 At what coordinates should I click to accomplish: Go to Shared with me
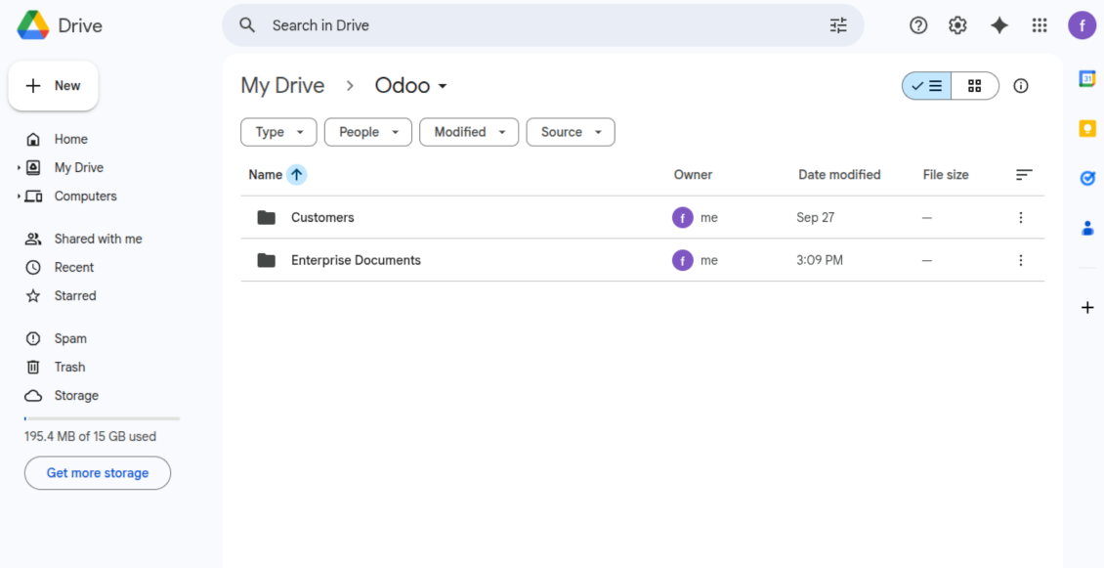(x=98, y=239)
